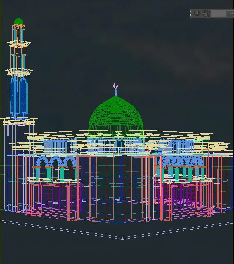The image size is (234, 264).
Task: Click the partially visible "(Enab" text box
Action: tap(230, 13)
